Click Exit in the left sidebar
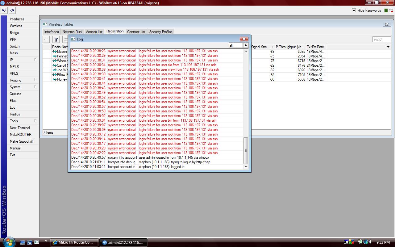This screenshot has width=395, height=247. click(12, 155)
